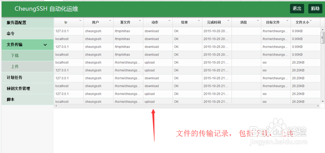The width and height of the screenshot is (325, 153).
Task: Open the 结果 column dropdown arrow
Action: [x=199, y=20]
